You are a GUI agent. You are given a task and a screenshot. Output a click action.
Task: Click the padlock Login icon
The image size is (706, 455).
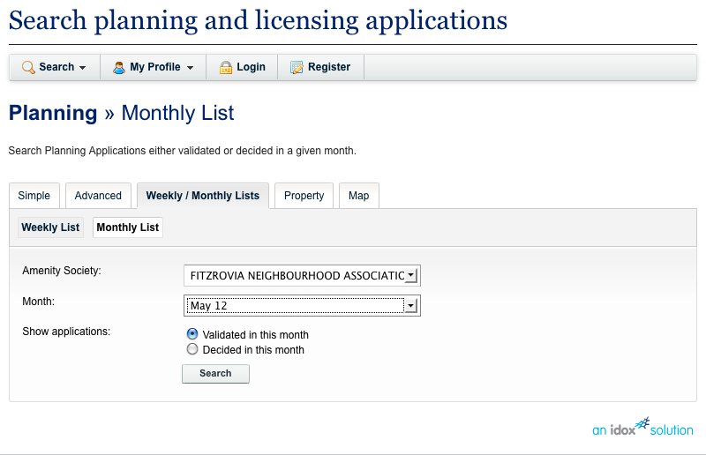pos(226,67)
